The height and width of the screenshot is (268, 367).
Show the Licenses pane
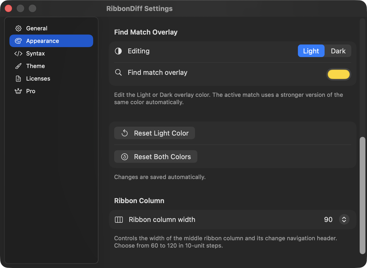point(51,79)
